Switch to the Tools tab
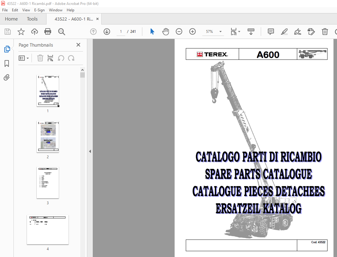Screen dimensions: 337x257 32,19
